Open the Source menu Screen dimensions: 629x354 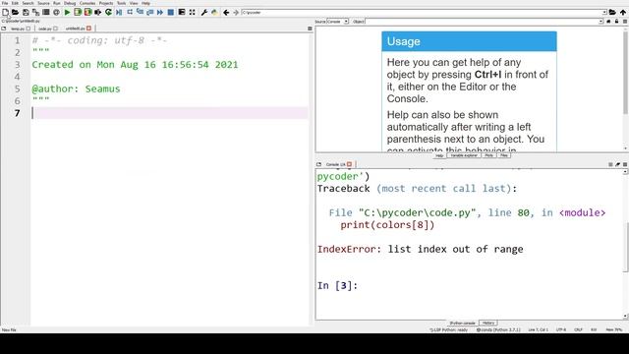[x=43, y=3]
